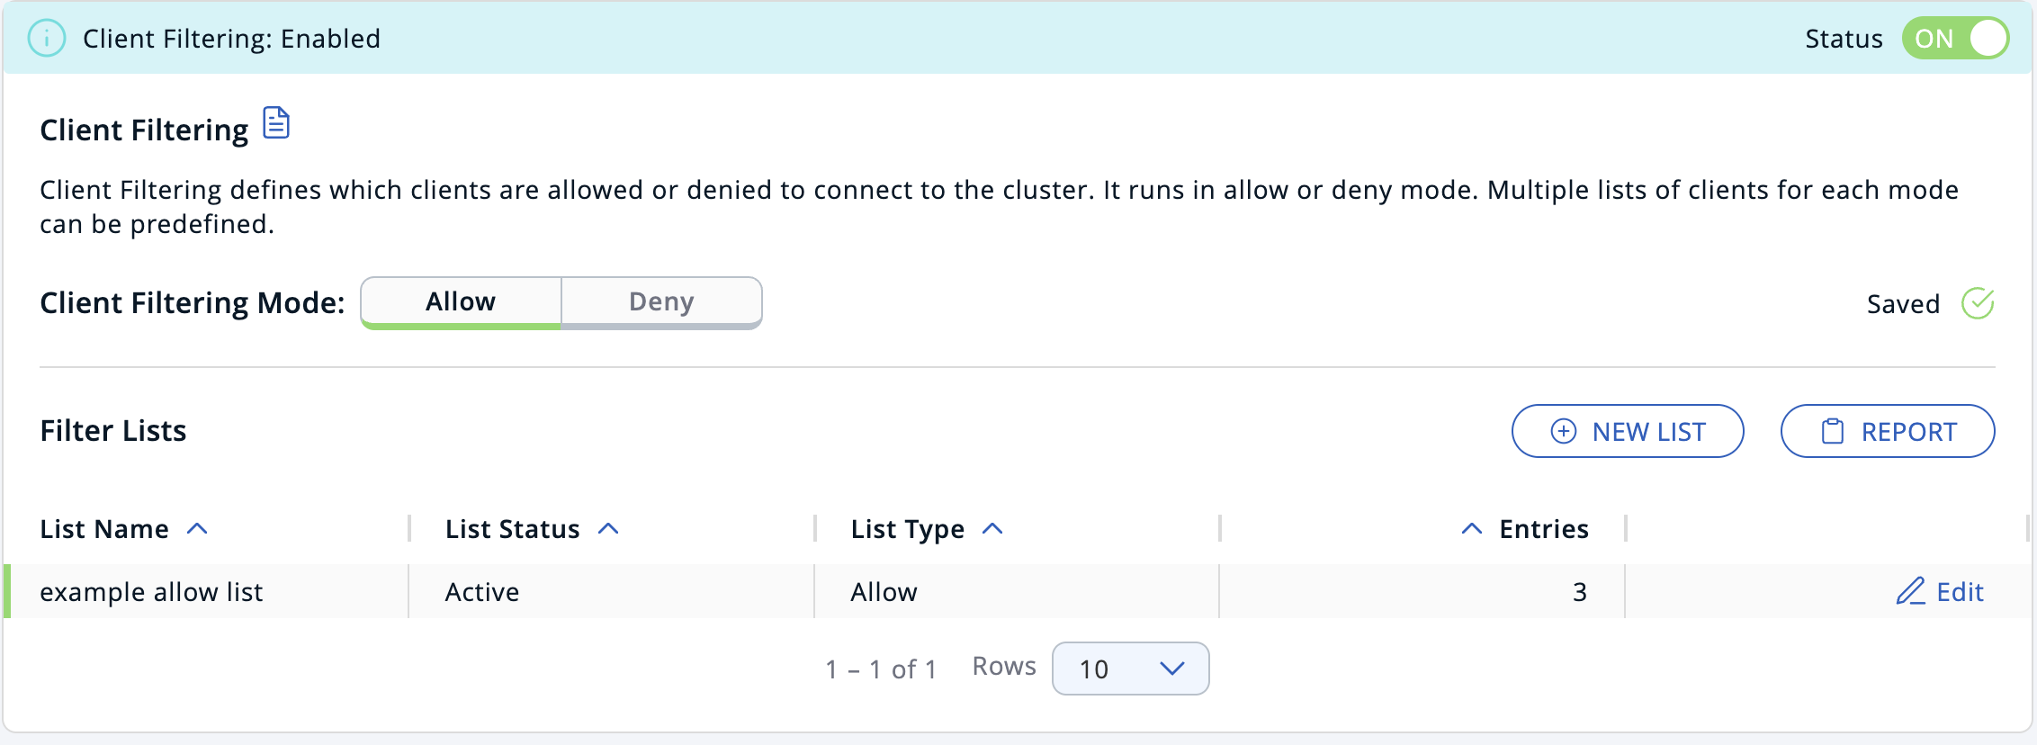The height and width of the screenshot is (745, 2037).
Task: Click the List Name sort arrow
Action: coord(197,528)
